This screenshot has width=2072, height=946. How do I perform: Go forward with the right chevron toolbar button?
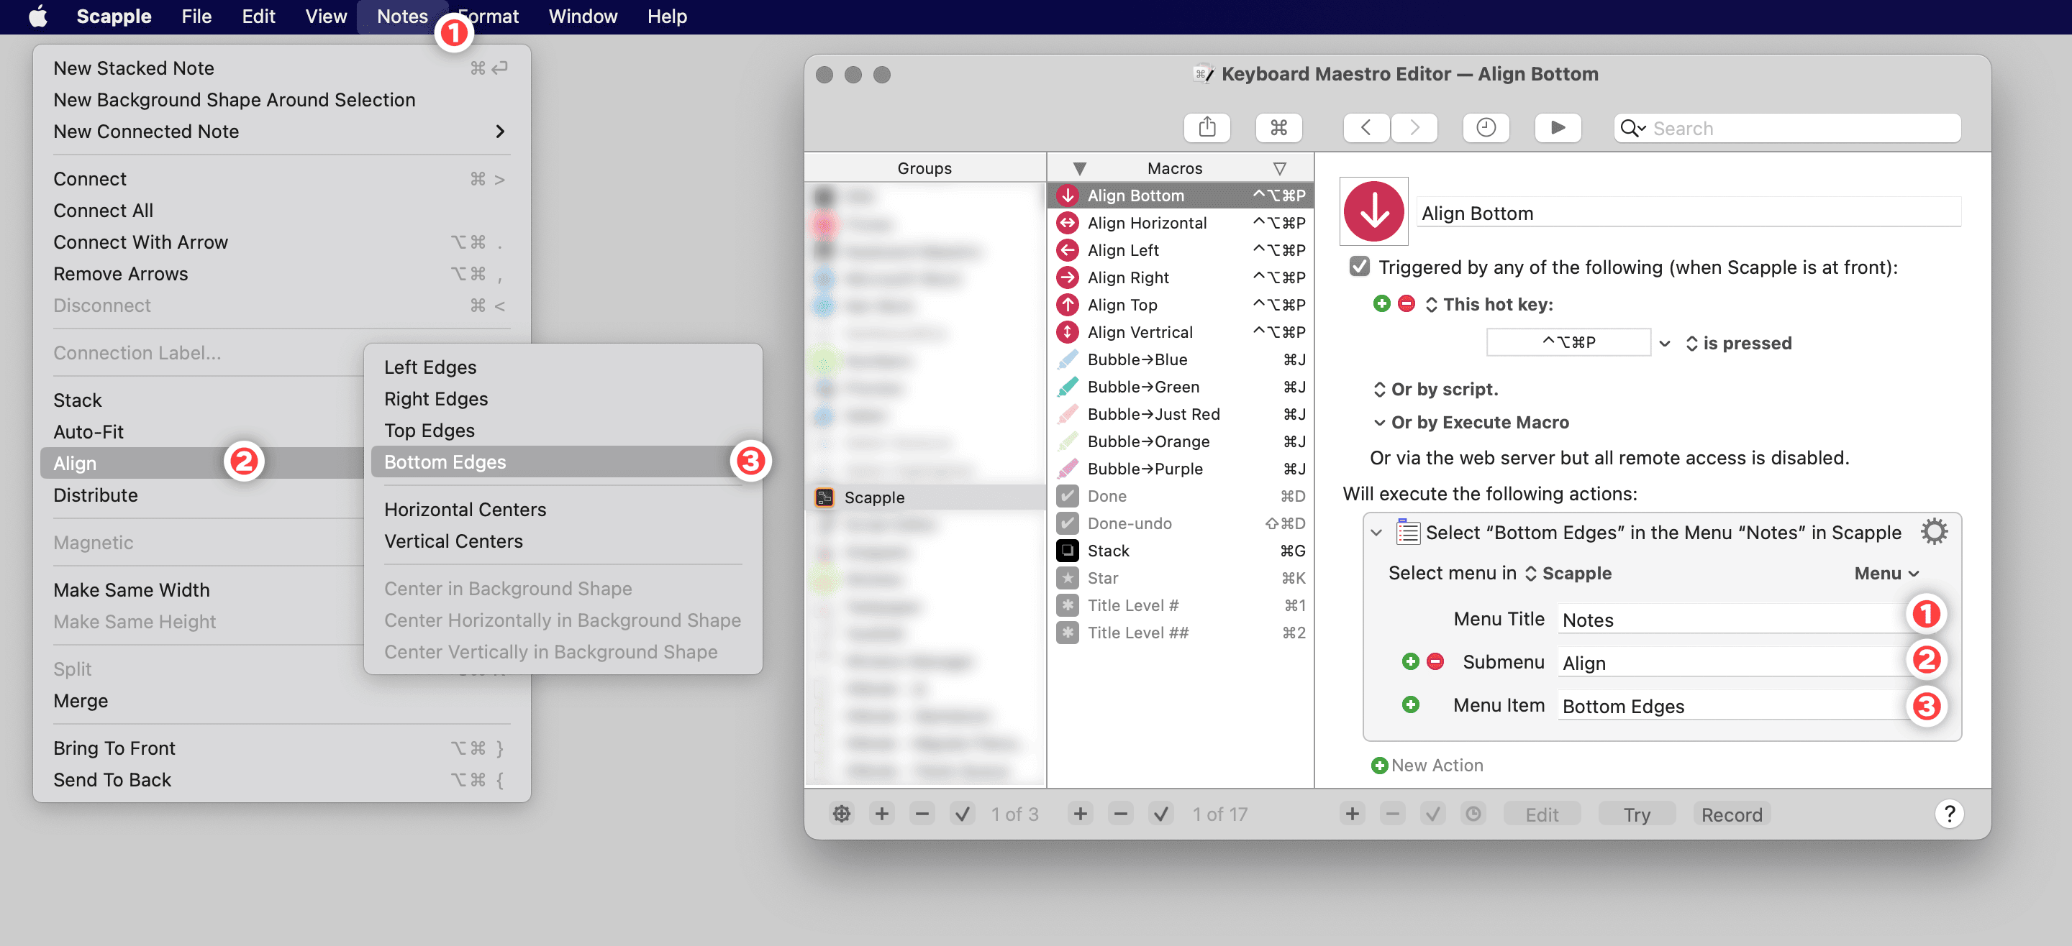click(1414, 128)
